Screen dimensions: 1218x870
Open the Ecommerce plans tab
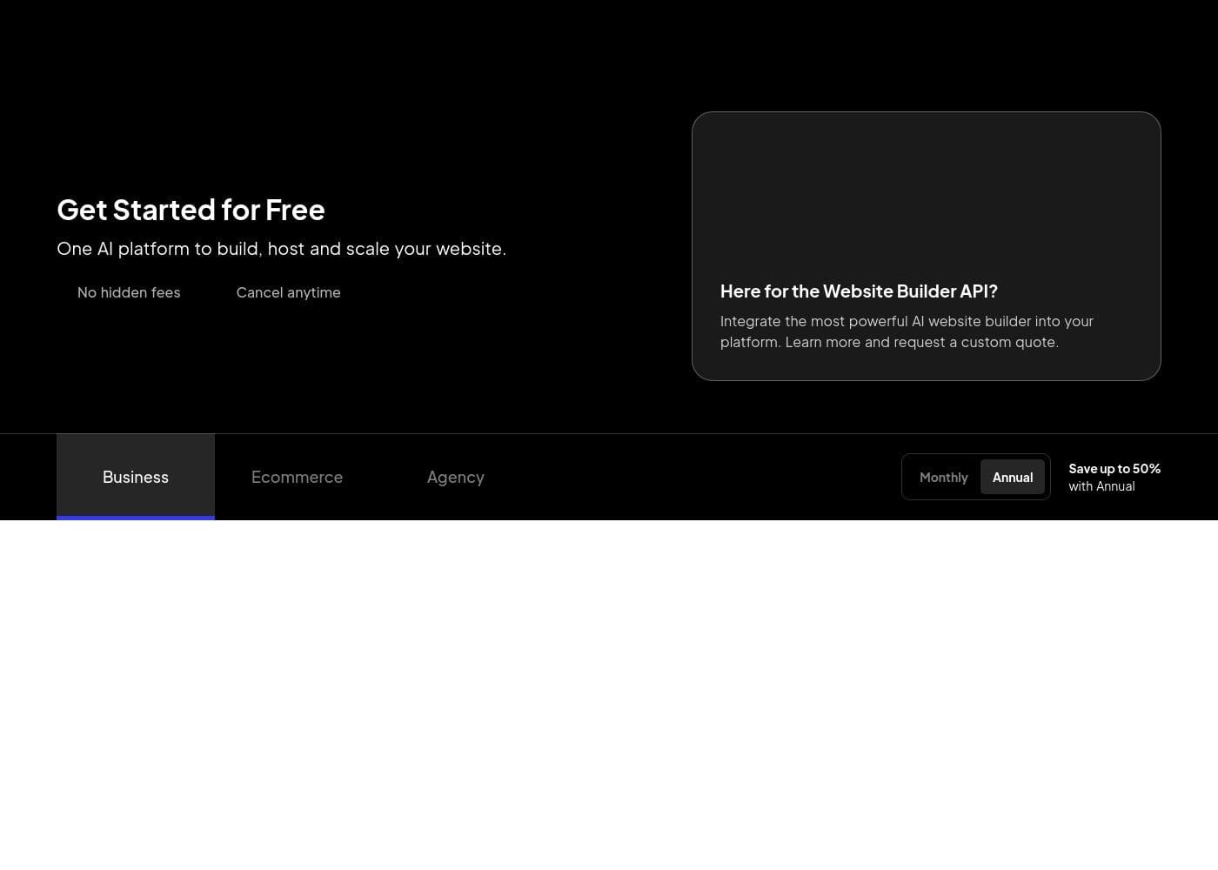point(297,477)
